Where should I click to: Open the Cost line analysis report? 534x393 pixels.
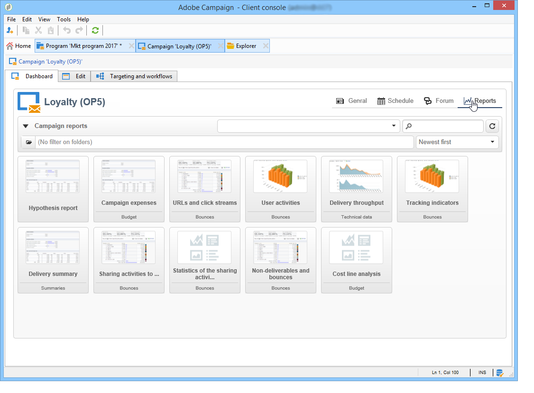point(357,260)
